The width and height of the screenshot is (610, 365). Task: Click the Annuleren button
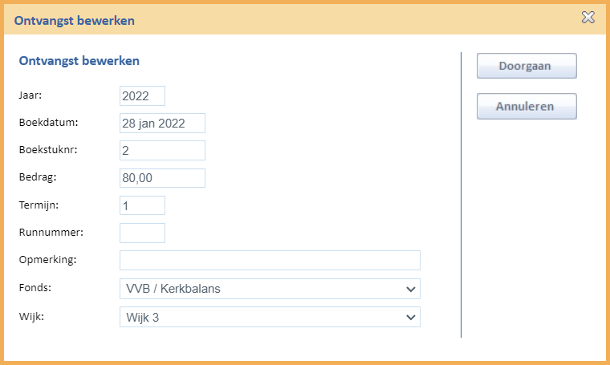tap(527, 106)
